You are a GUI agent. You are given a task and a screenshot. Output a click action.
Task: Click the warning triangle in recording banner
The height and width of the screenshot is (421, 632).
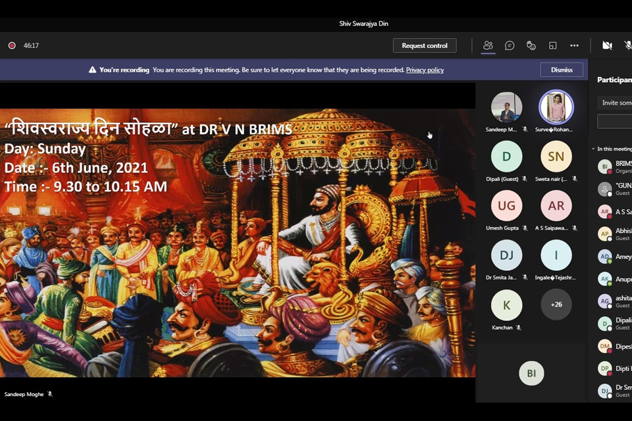click(x=92, y=70)
